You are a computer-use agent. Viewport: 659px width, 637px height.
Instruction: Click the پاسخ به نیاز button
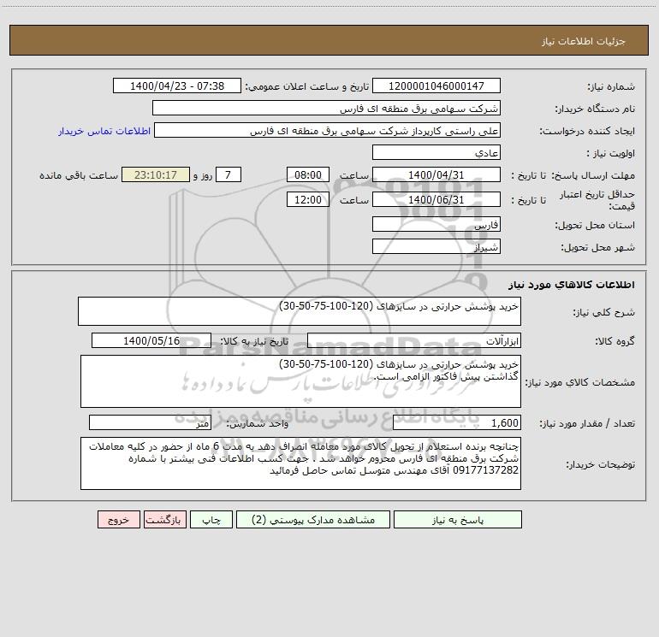point(457,519)
